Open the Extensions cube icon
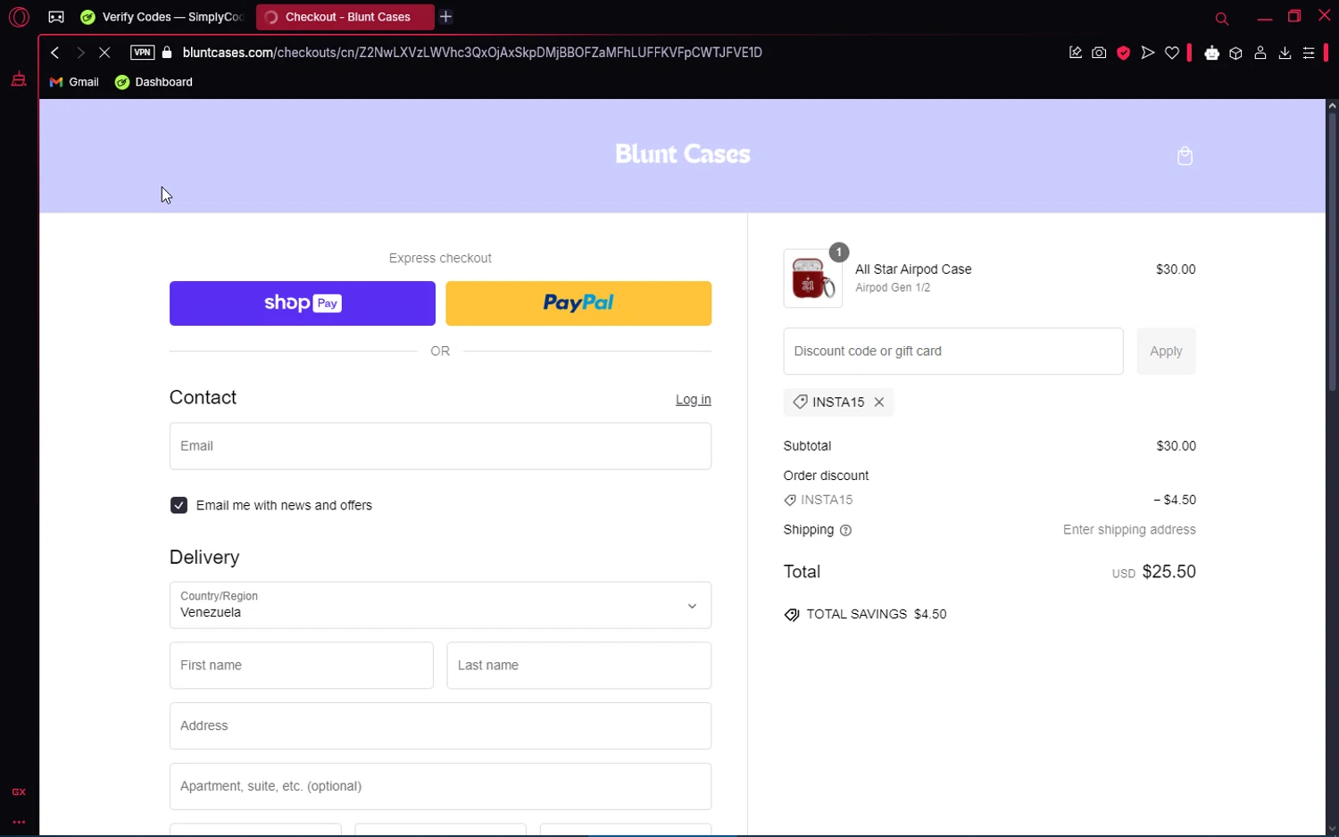1339x837 pixels. pos(1235,53)
